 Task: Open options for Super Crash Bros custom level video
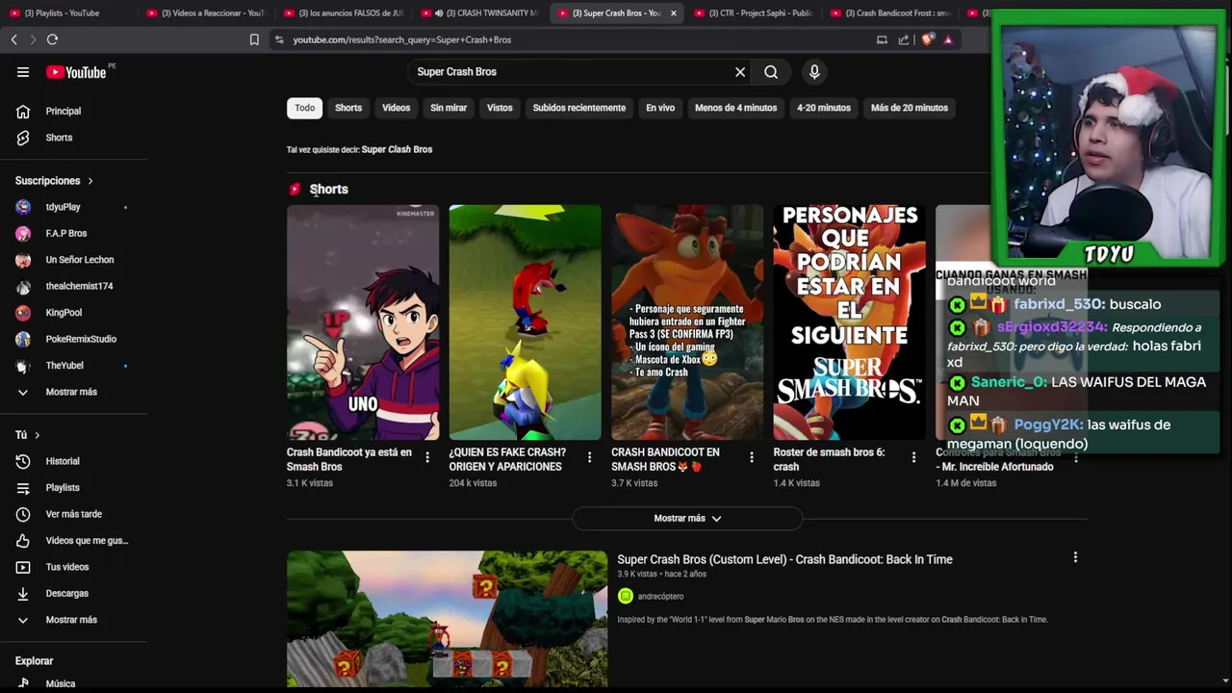1075,557
